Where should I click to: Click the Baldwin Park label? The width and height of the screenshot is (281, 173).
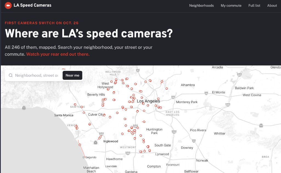(244, 88)
